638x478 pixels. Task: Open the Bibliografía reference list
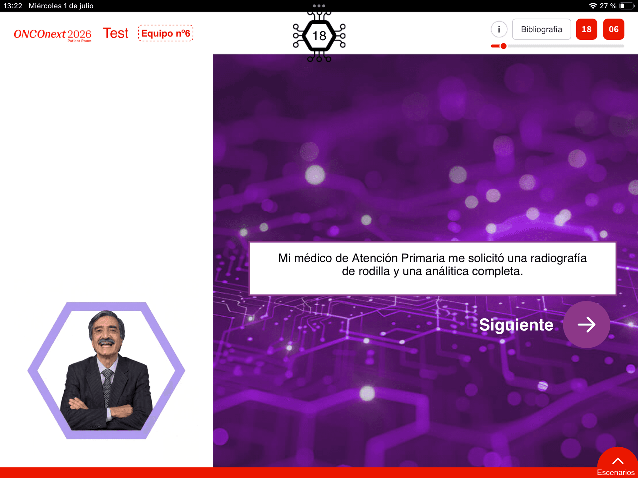tap(541, 29)
